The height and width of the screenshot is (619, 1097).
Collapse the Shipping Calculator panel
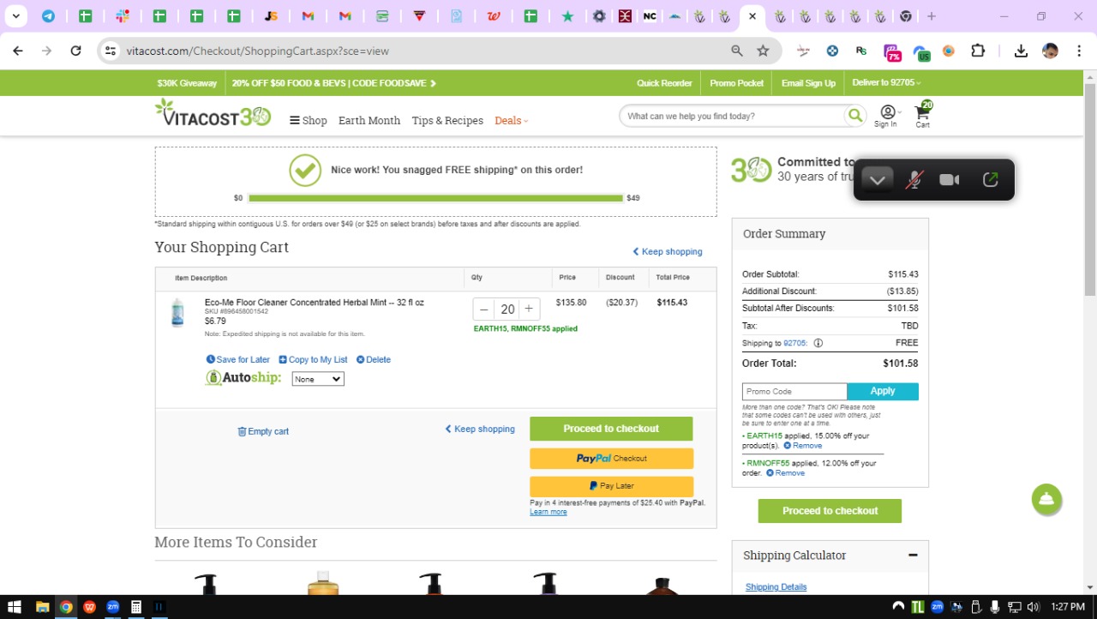point(913,555)
